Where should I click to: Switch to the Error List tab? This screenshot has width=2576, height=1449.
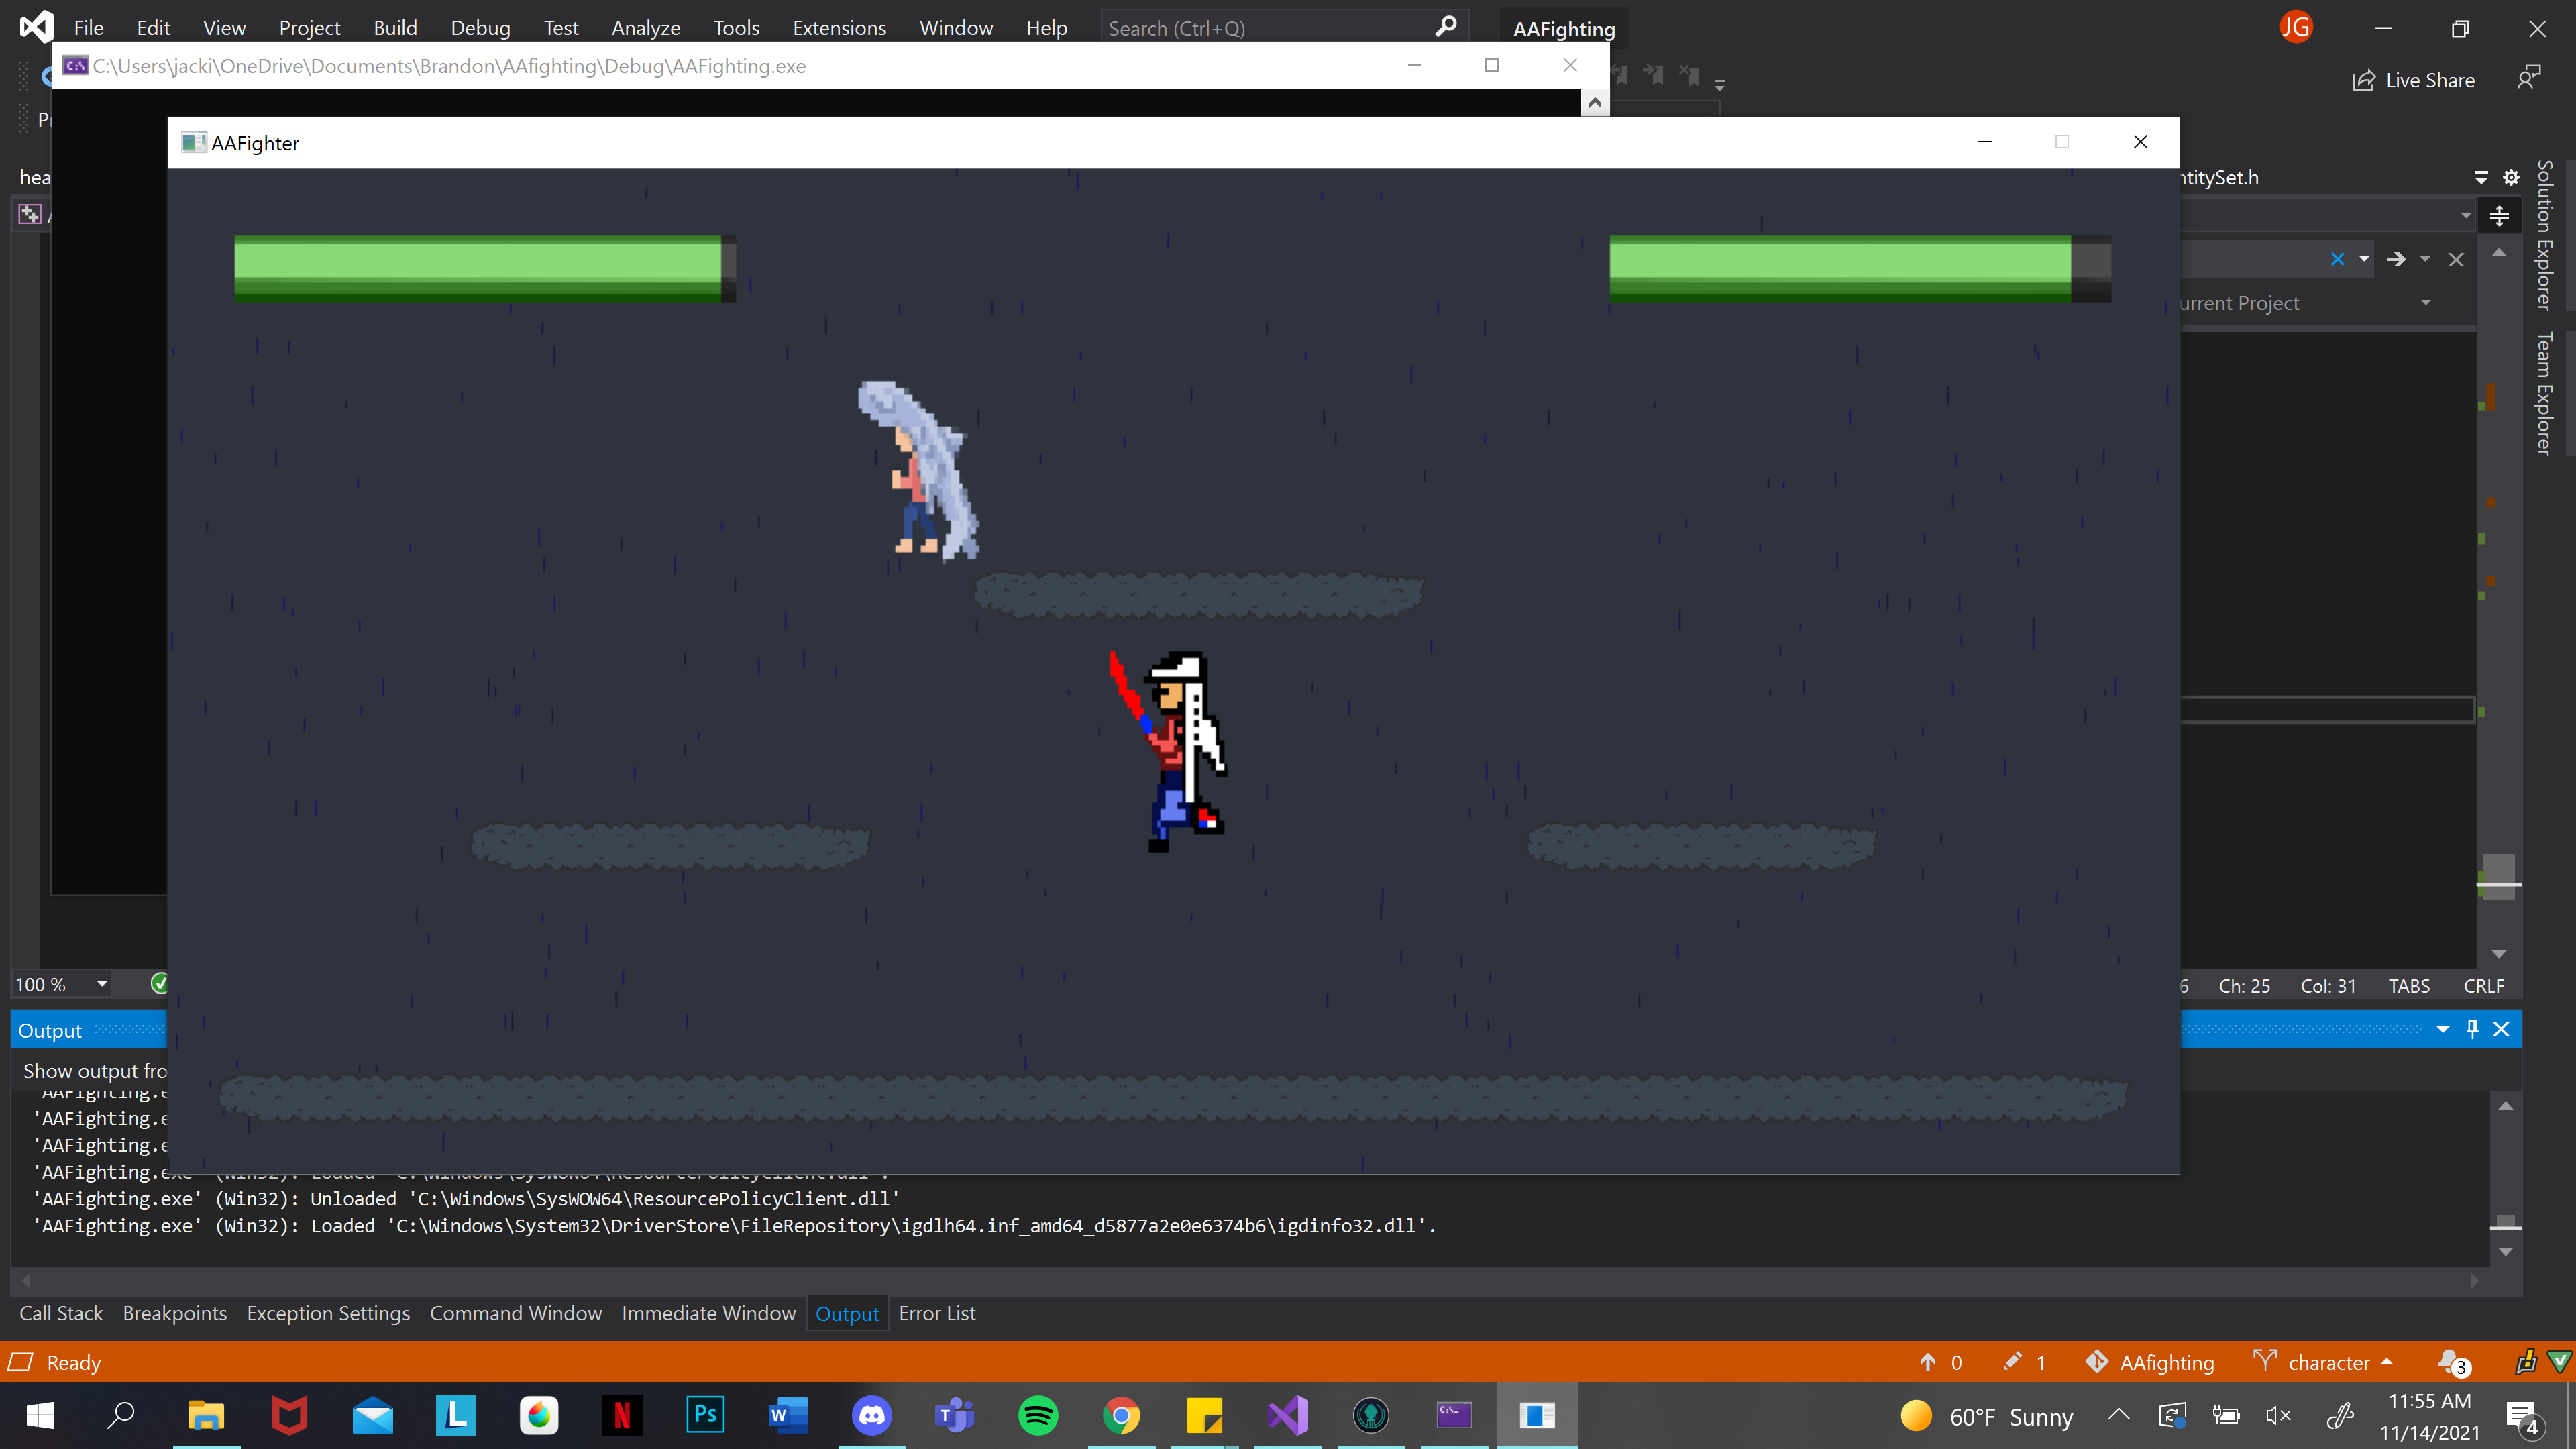[x=936, y=1313]
